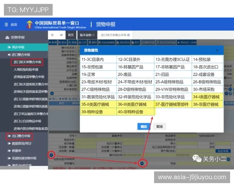Screen dimensions: 234x187
Task: Open the 应用 hamburger menu icon
Action: pos(6,25)
